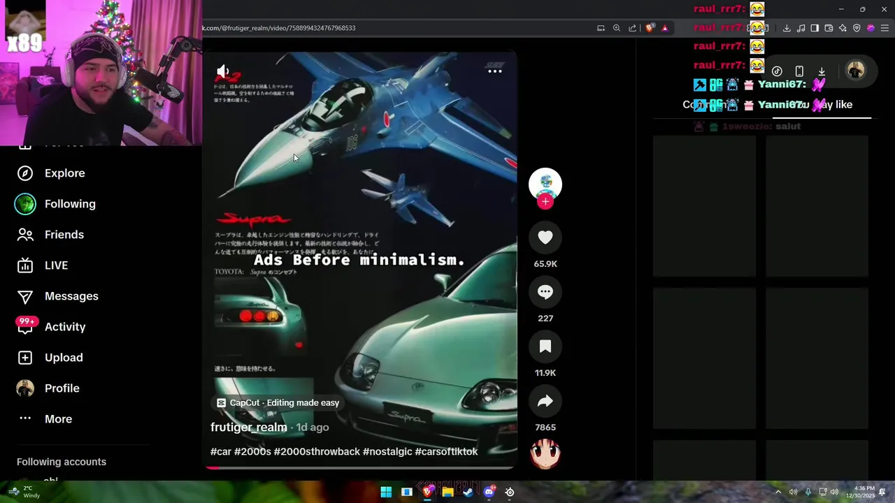
Task: Click the get app phone icon
Action: (799, 71)
